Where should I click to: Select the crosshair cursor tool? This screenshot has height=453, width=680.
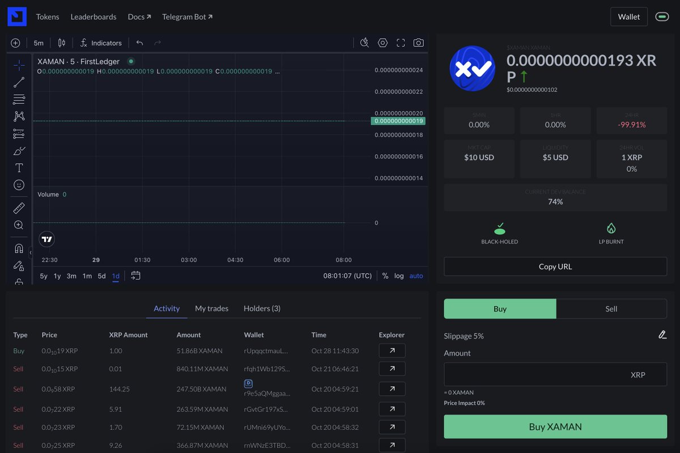click(19, 64)
